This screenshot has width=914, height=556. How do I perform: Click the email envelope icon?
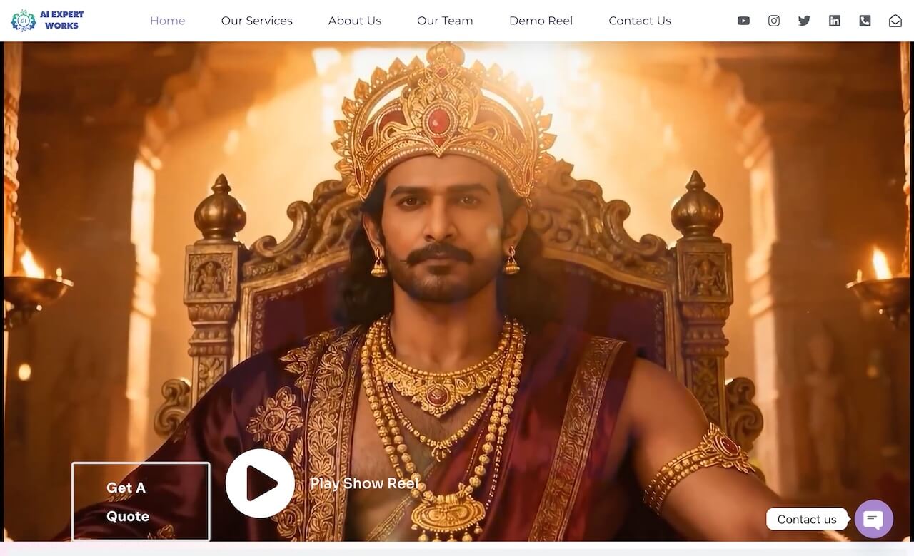895,21
